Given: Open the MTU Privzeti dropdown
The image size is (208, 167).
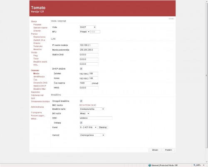Looking at the screenshot, I should coord(84,32).
